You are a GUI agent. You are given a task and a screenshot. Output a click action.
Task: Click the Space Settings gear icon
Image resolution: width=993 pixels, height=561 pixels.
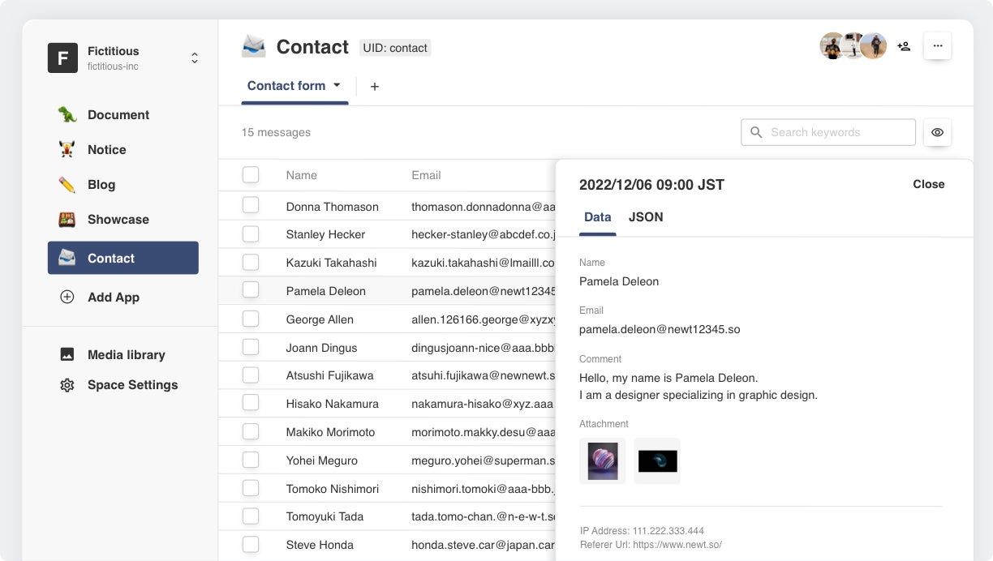click(x=67, y=385)
